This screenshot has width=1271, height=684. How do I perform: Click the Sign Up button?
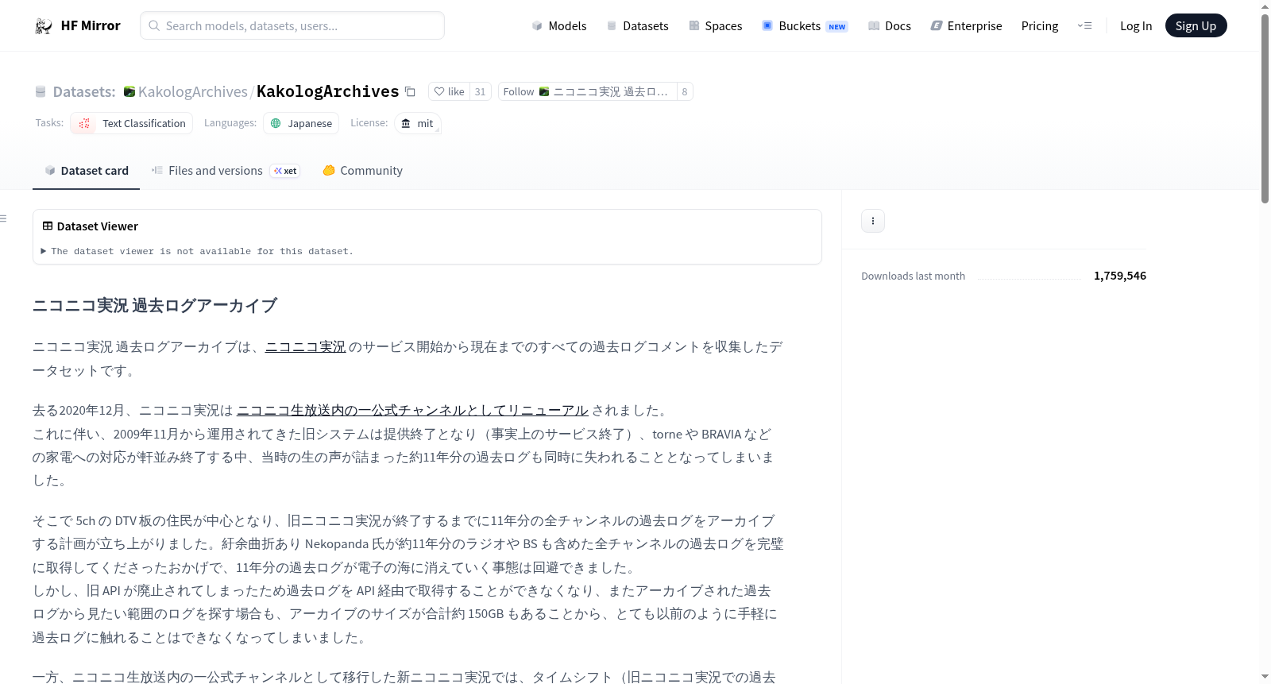pyautogui.click(x=1196, y=25)
